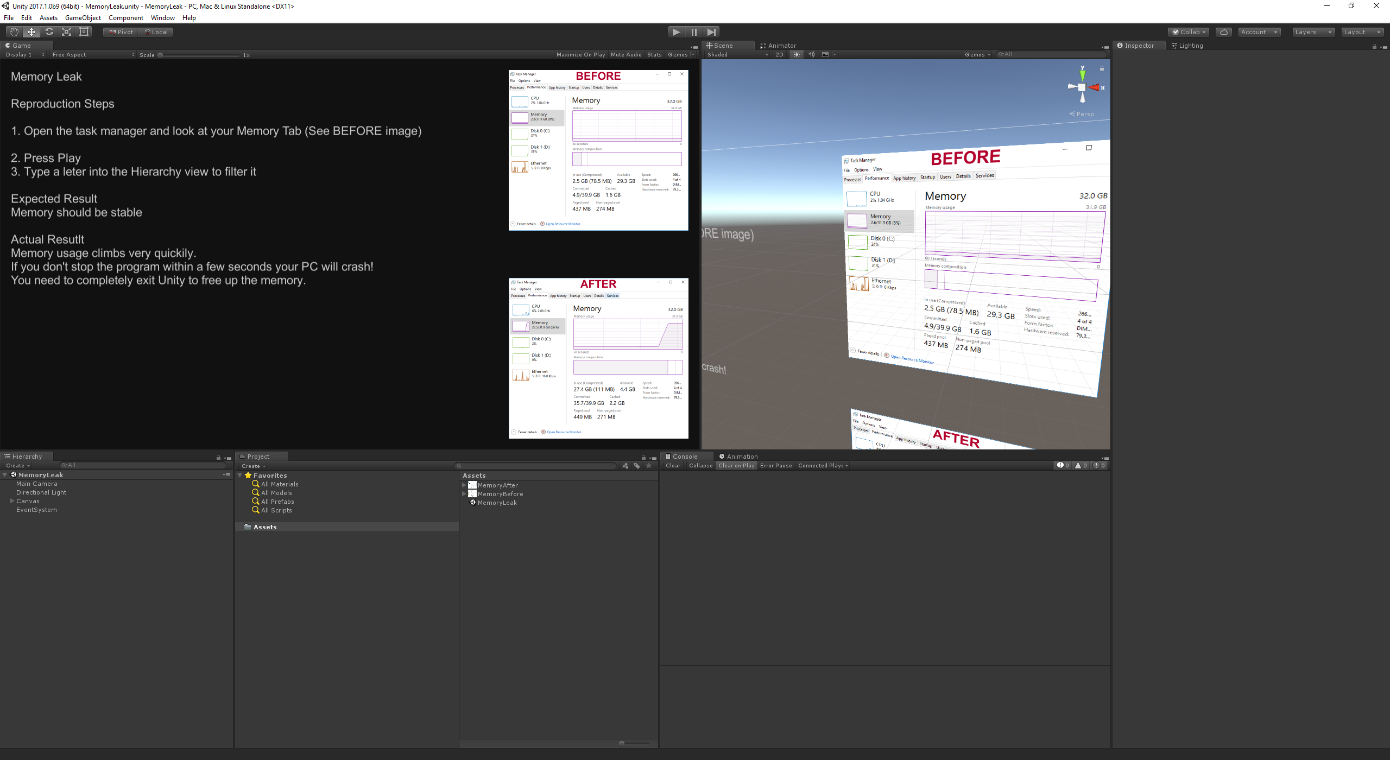Toggle Scene view lighting icon
1390x760 pixels.
pyautogui.click(x=797, y=54)
